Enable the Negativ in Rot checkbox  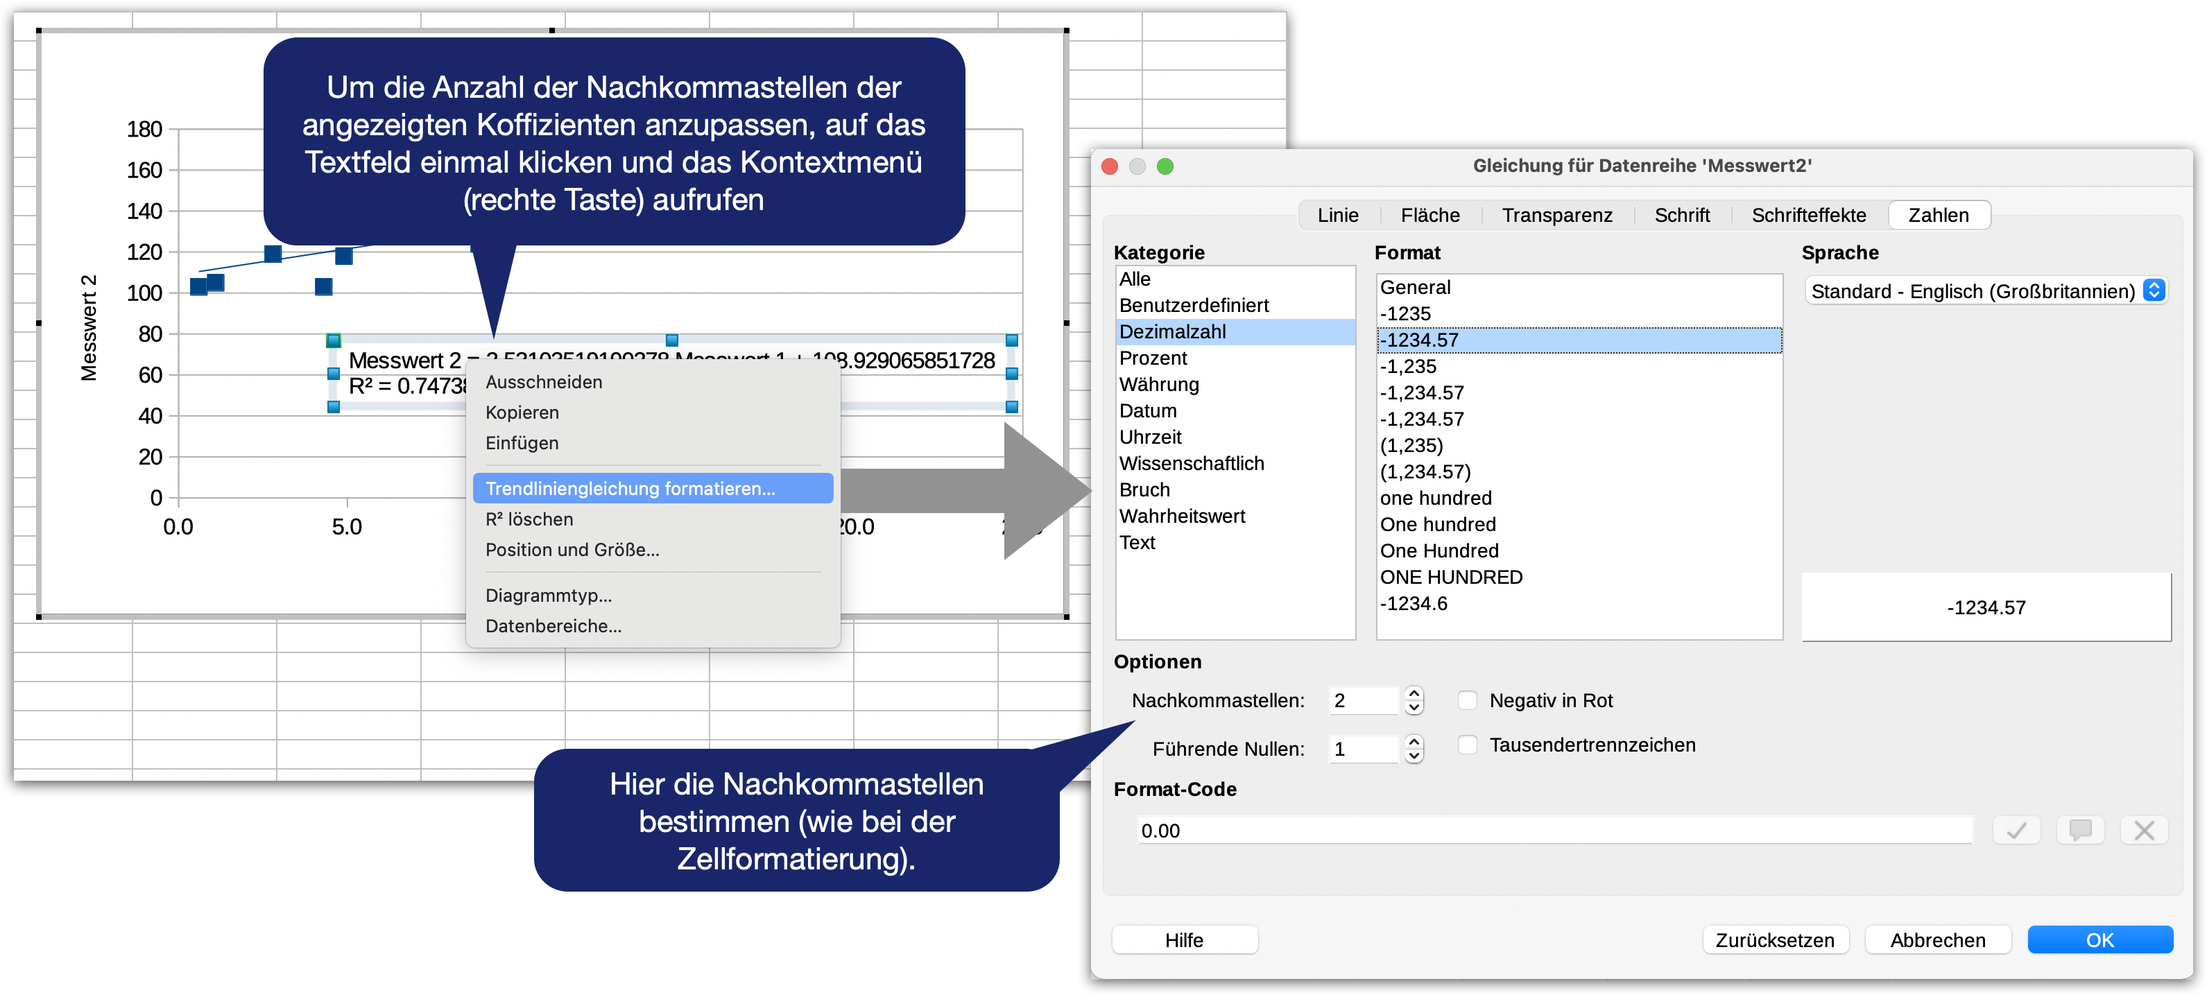(x=1467, y=701)
